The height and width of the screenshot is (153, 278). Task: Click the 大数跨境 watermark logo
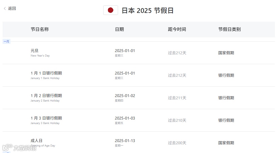(x=19, y=148)
